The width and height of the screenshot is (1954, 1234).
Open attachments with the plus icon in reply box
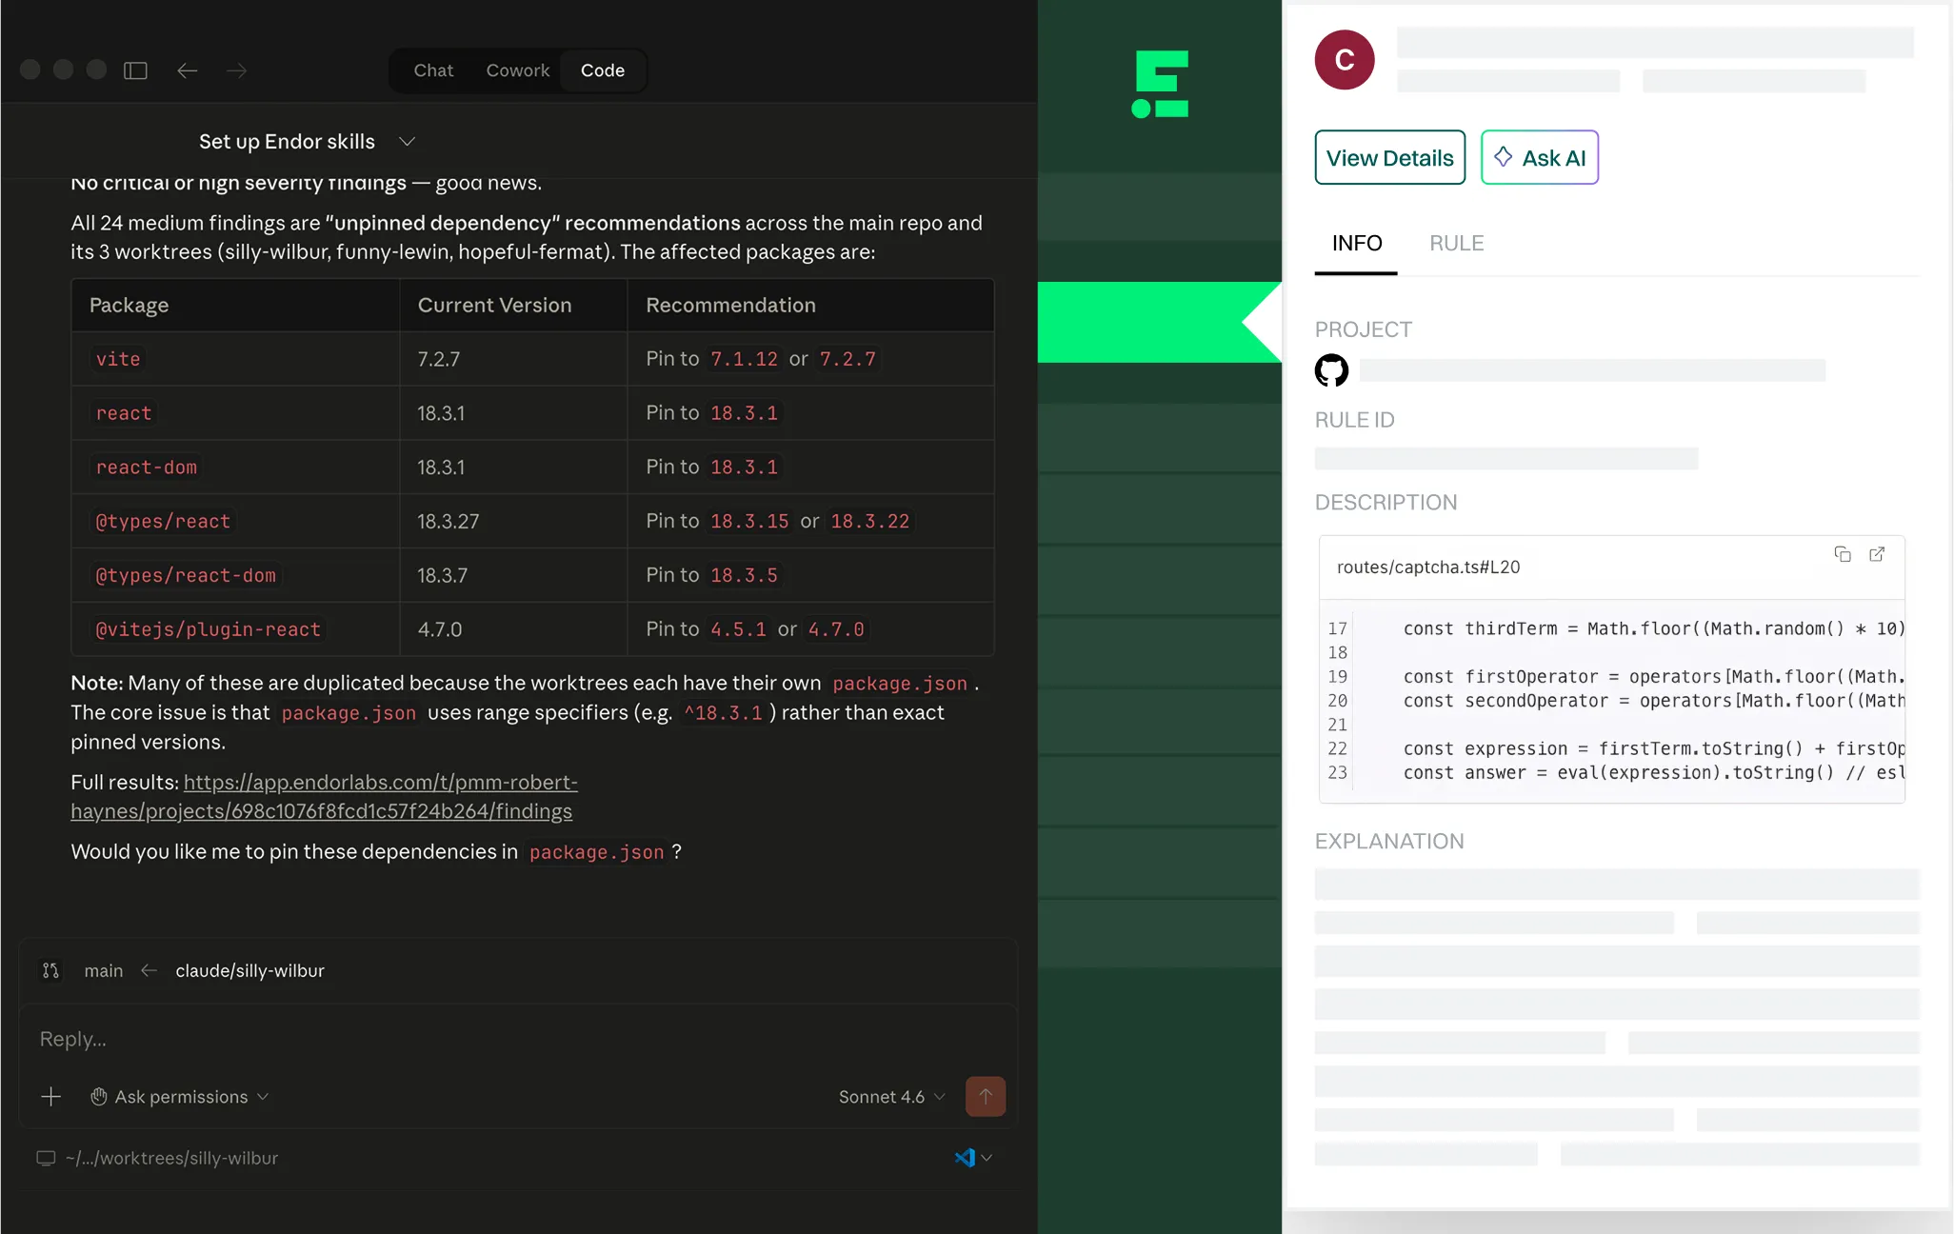(50, 1096)
